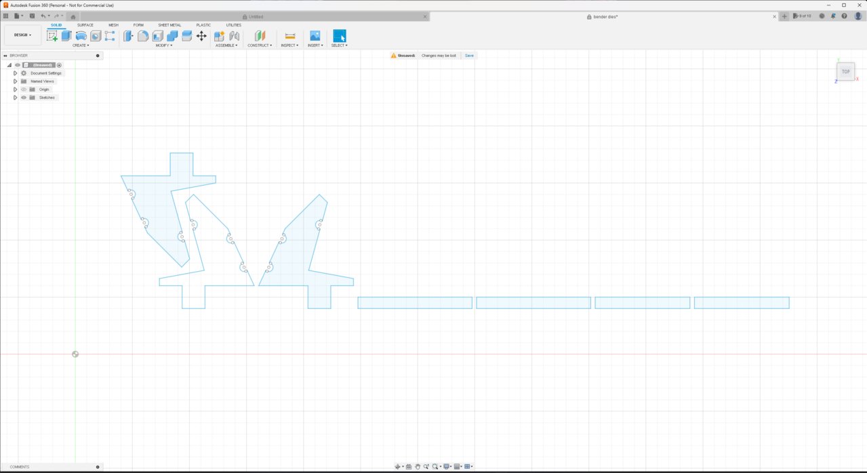
Task: Switch to the SHEET METAL tab
Action: coord(169,25)
